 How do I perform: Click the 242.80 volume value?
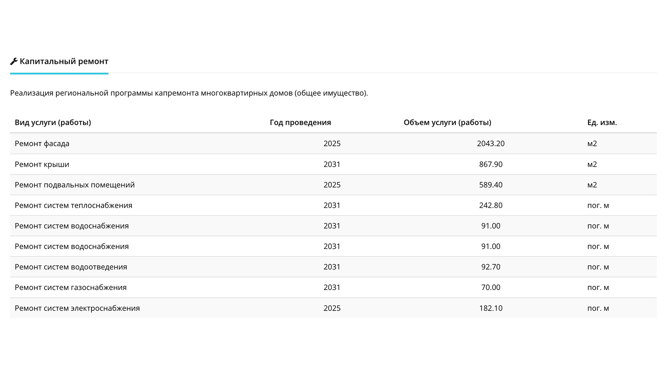(491, 205)
